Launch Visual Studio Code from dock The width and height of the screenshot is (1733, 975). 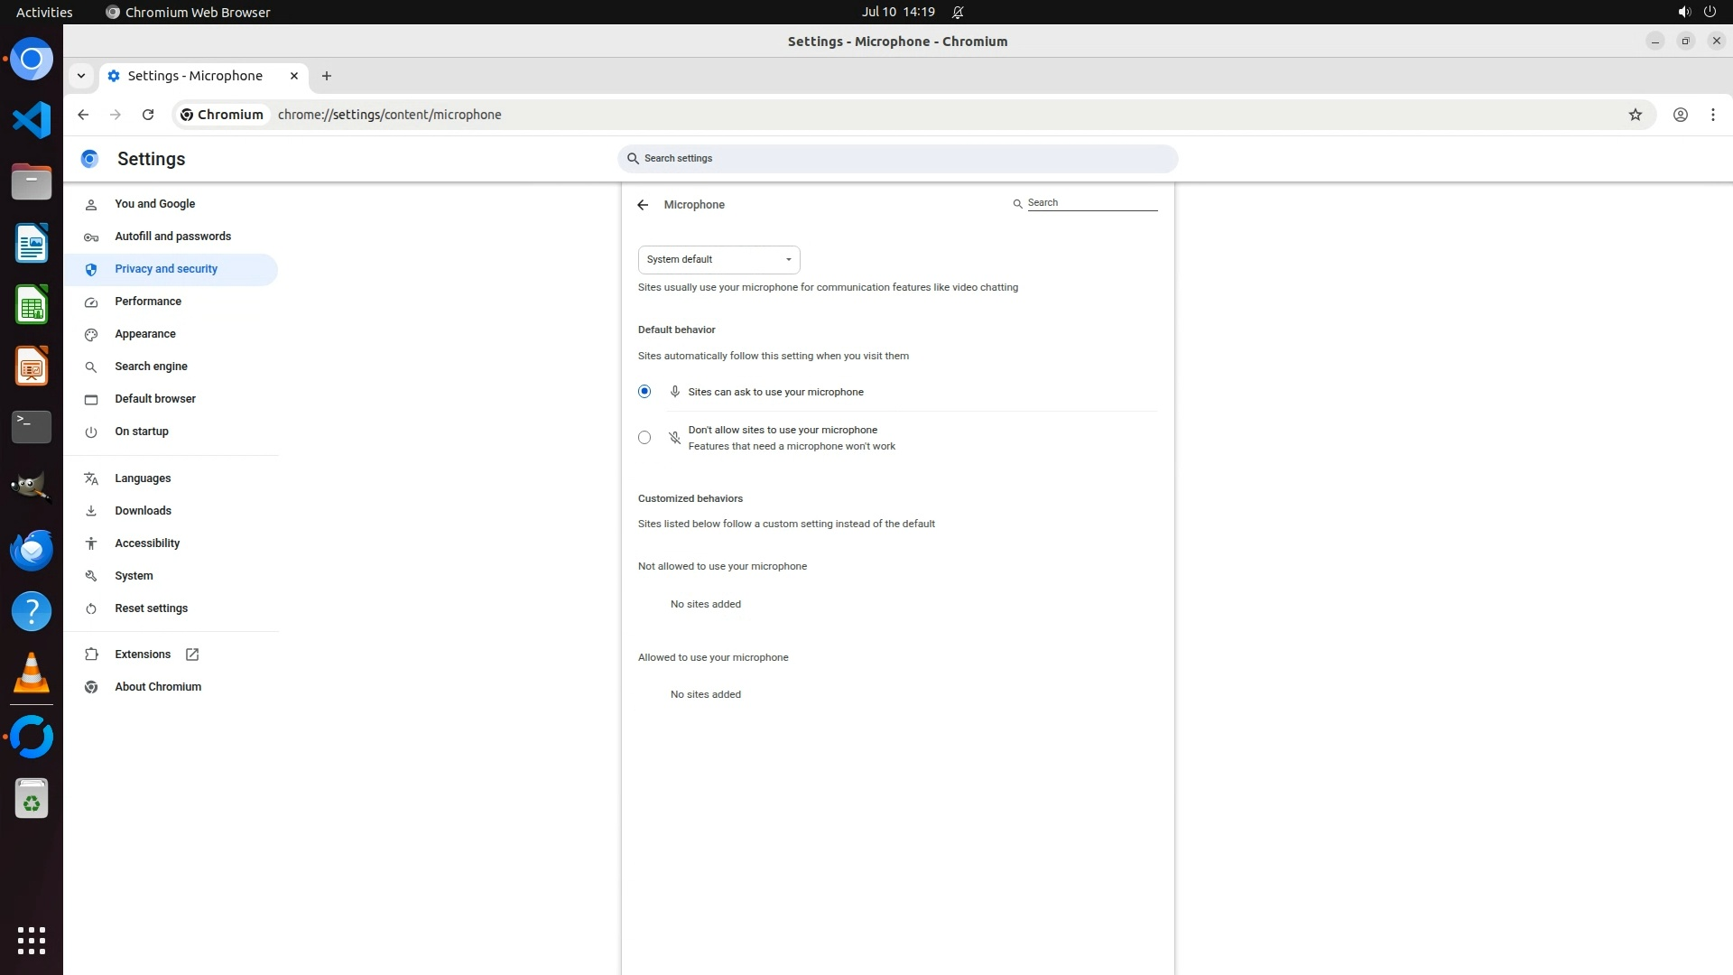(x=32, y=120)
